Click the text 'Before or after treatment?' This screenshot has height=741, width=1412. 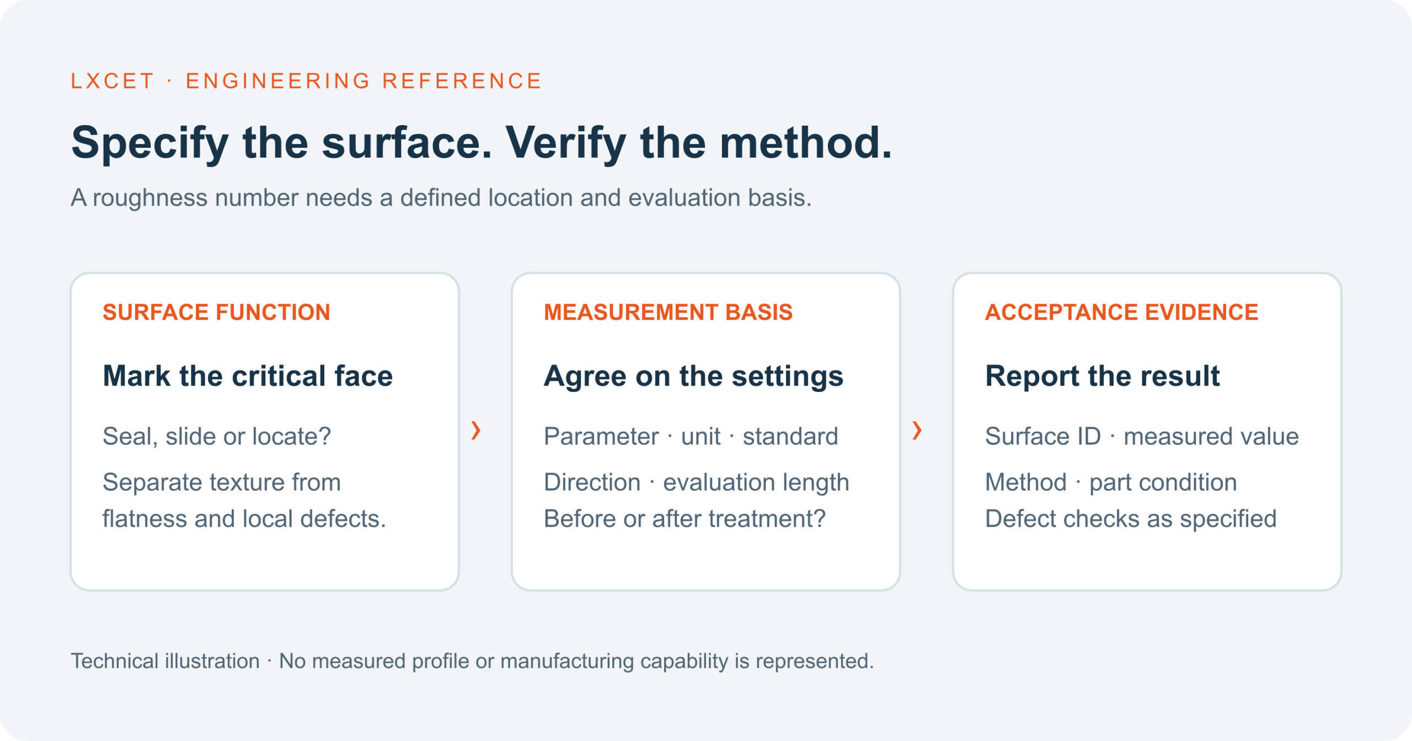684,519
